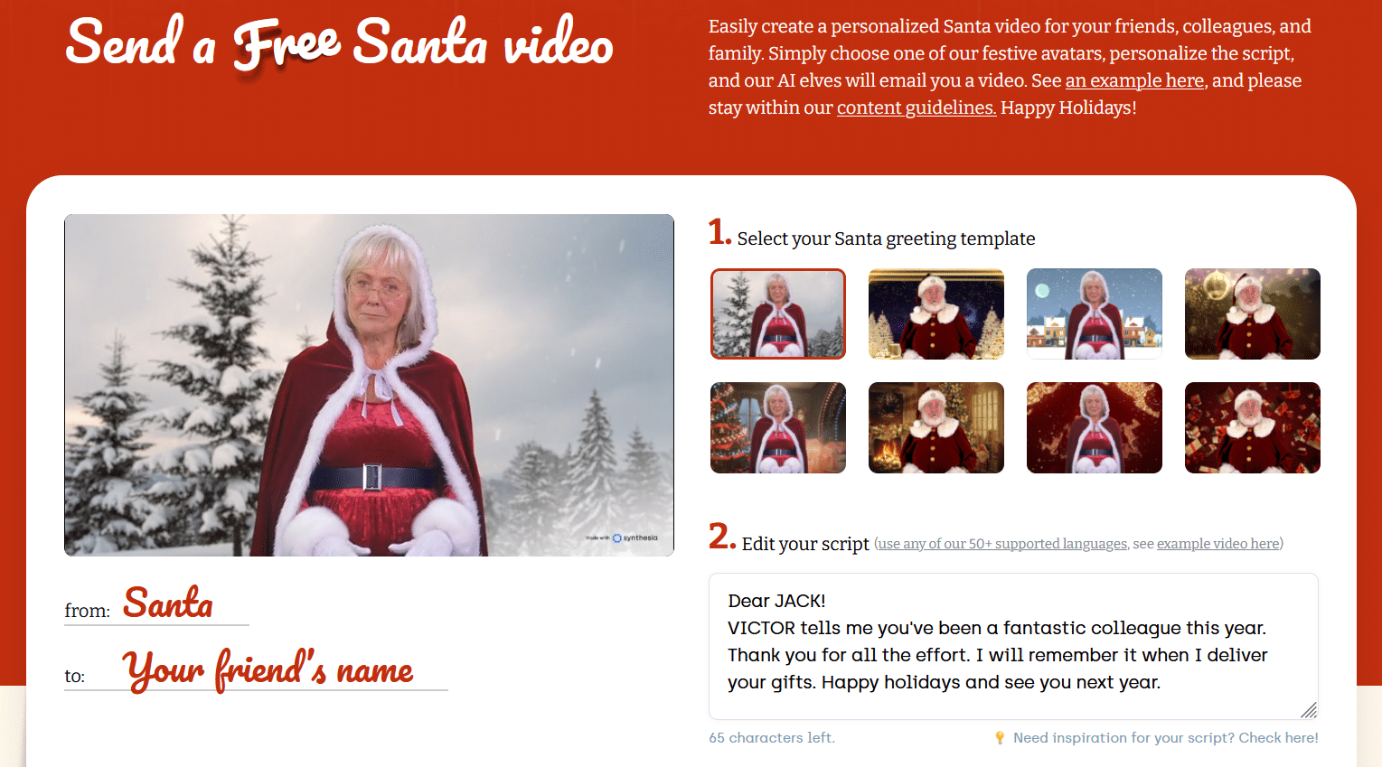Screen dimensions: 1382x767
Task: Choose Santa with falling gift boxes template
Action: (x=1253, y=427)
